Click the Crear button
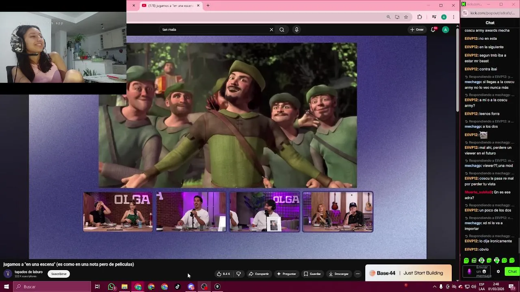The height and width of the screenshot is (292, 520). pos(417,30)
